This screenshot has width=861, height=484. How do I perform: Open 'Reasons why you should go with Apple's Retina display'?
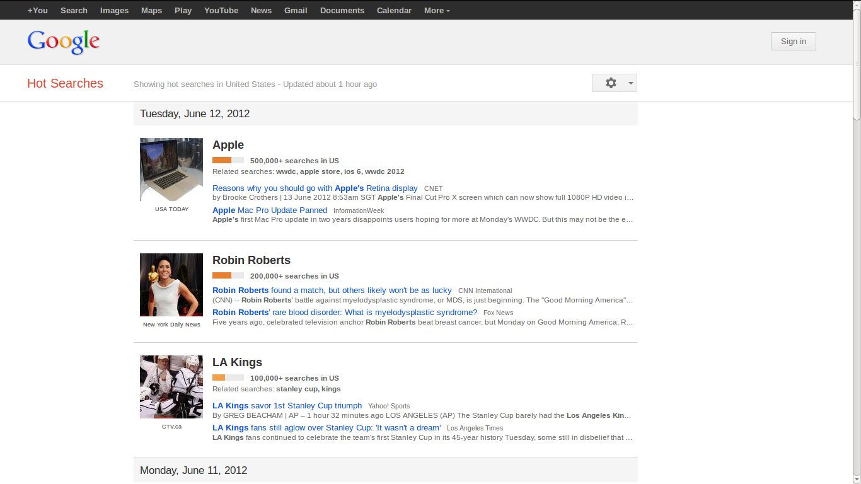click(x=315, y=188)
